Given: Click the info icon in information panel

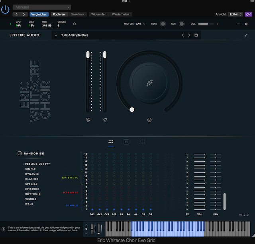Looking at the screenshot, I should [3, 229].
